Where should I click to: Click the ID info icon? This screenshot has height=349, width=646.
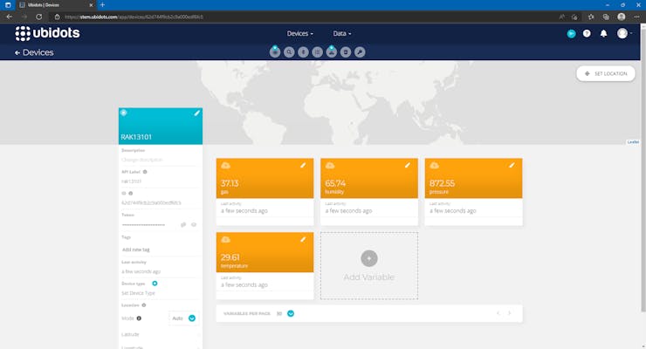coord(131,194)
